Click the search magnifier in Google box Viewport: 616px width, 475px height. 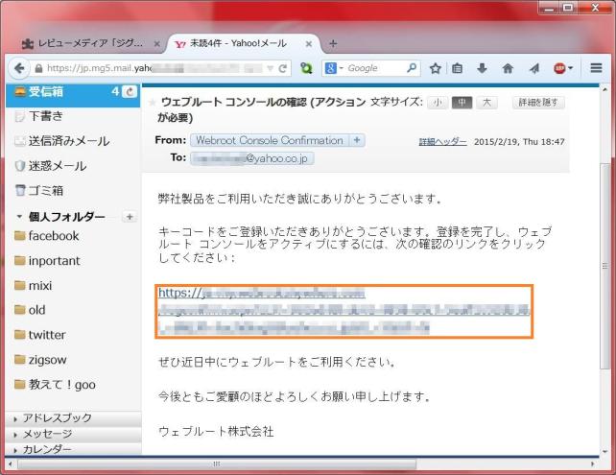(x=412, y=68)
